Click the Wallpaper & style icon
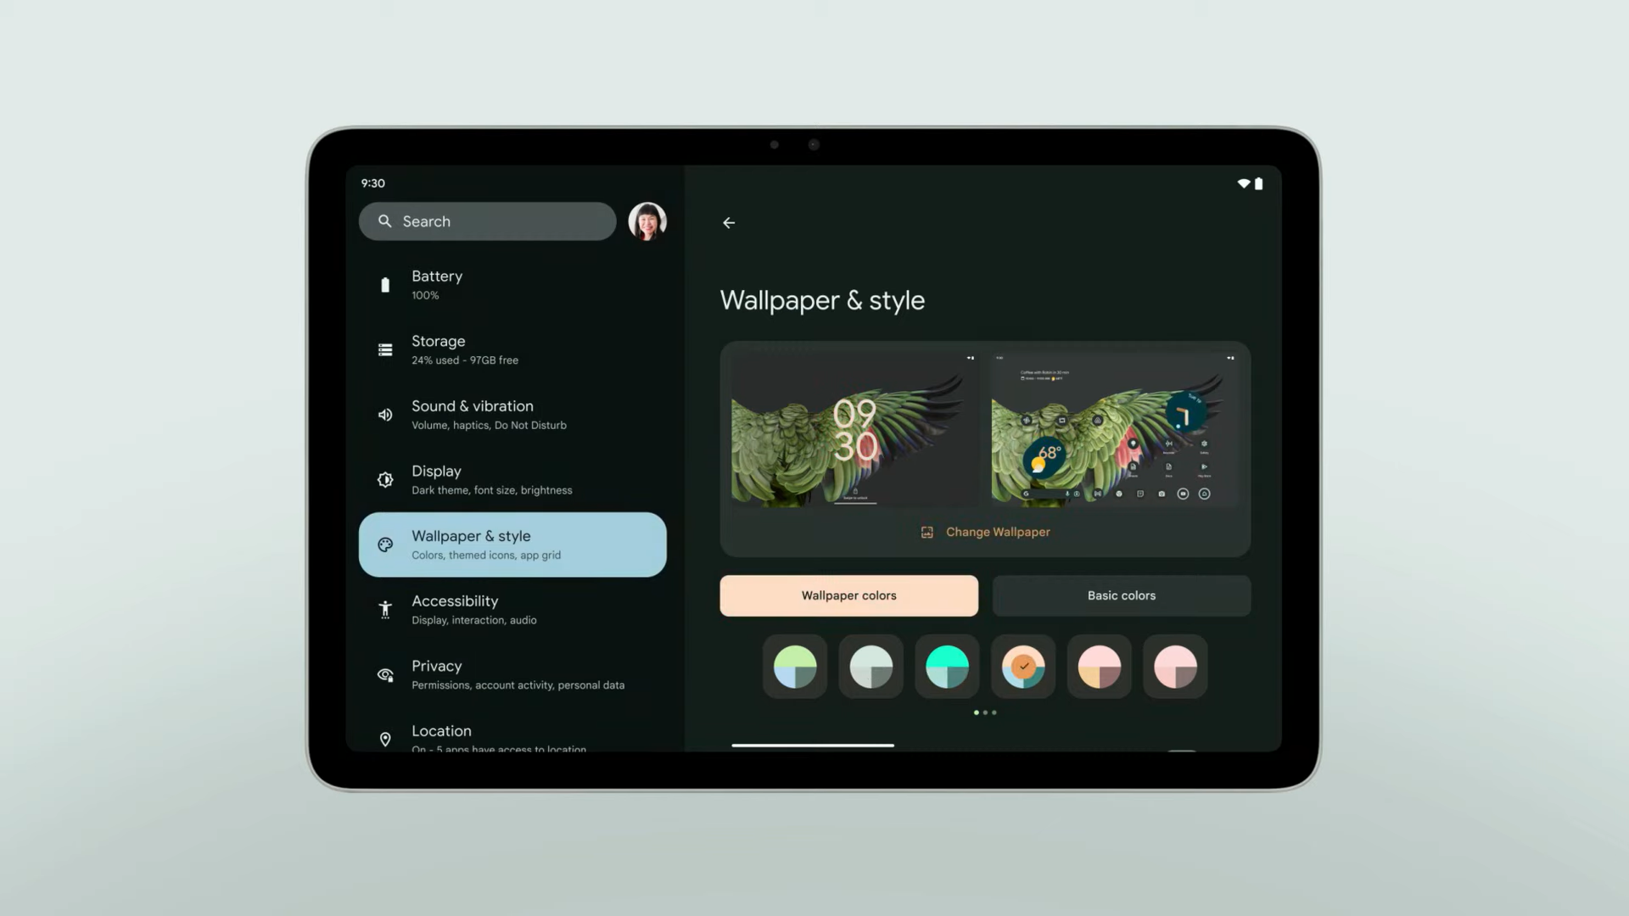The image size is (1629, 916). point(385,544)
